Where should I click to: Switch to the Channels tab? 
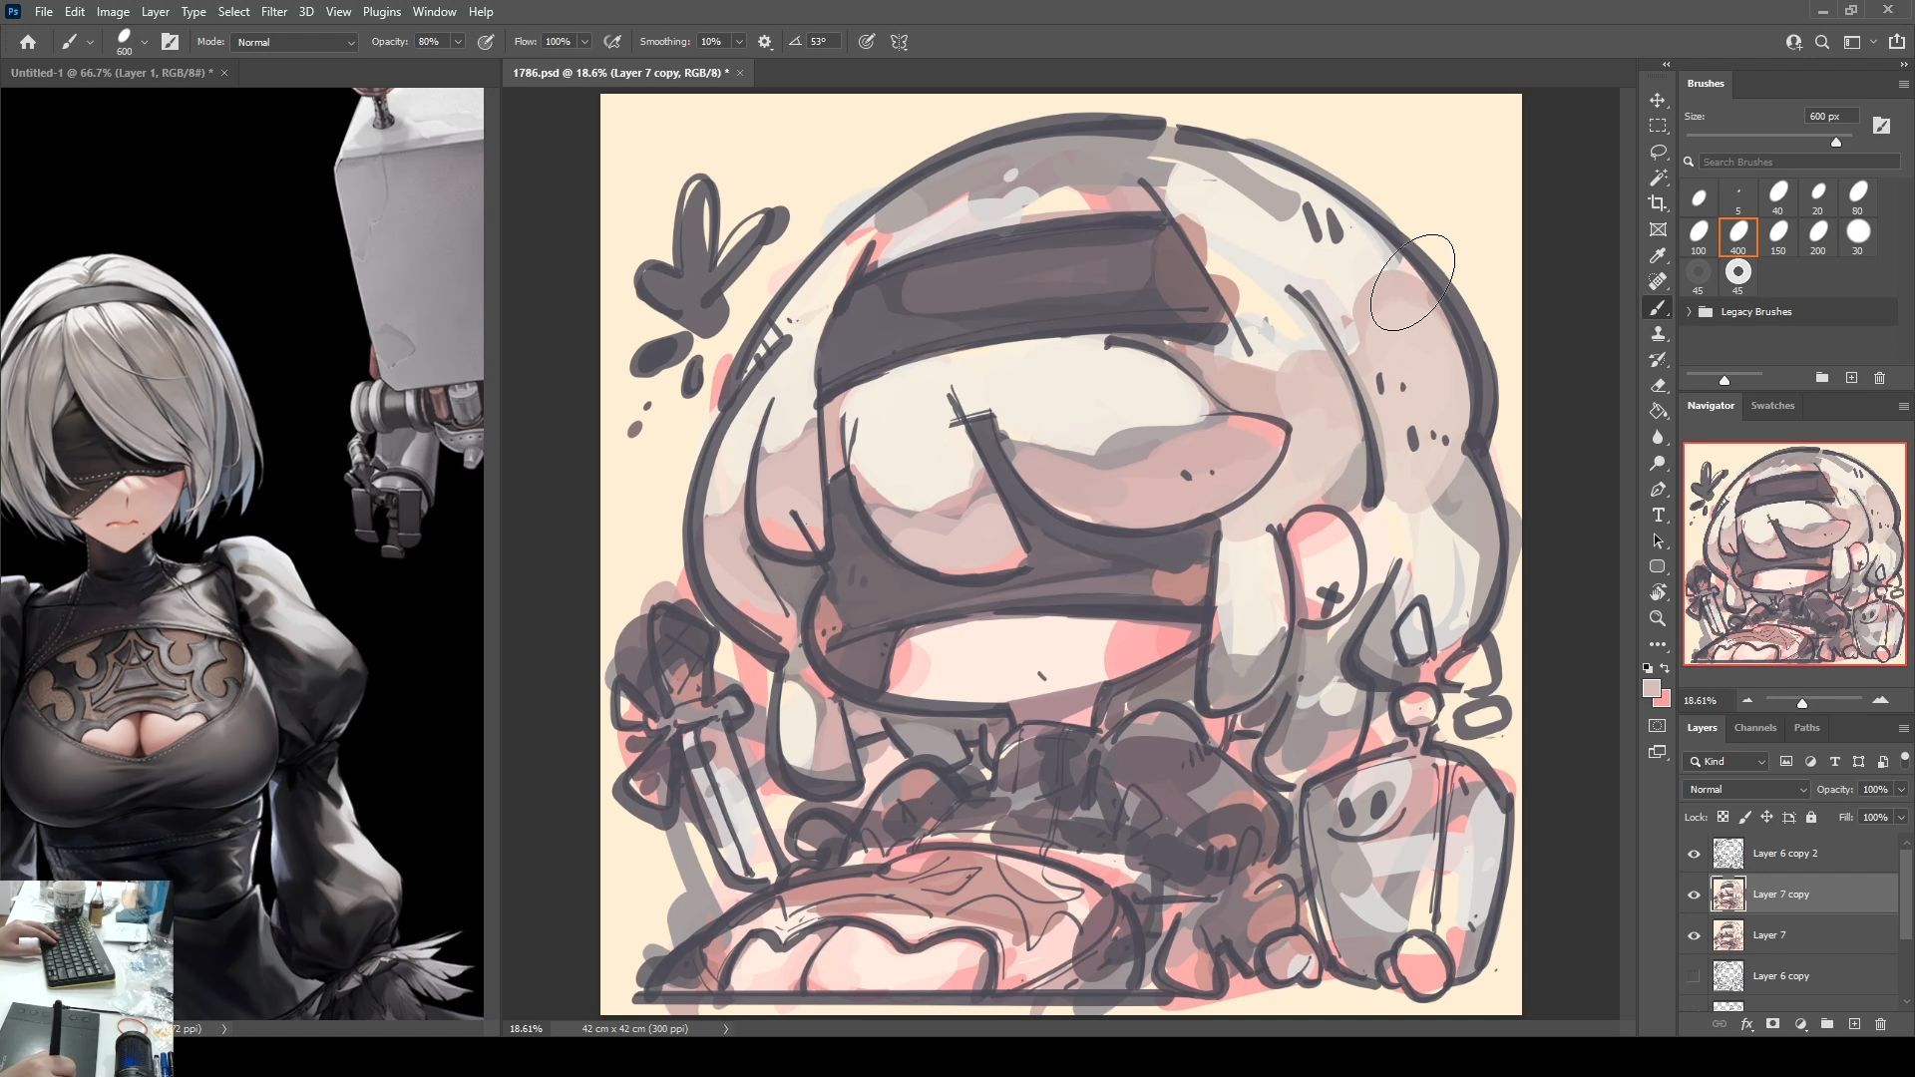click(x=1754, y=727)
